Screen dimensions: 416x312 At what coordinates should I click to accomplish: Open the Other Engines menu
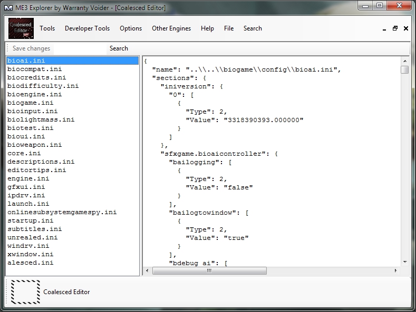[171, 28]
